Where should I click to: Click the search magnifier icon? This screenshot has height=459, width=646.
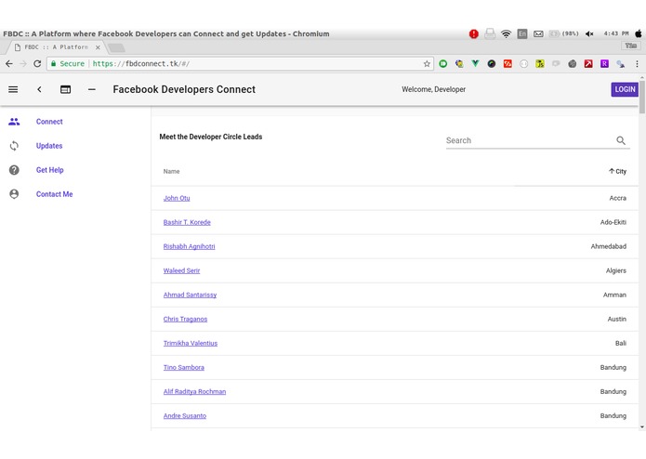coord(621,140)
